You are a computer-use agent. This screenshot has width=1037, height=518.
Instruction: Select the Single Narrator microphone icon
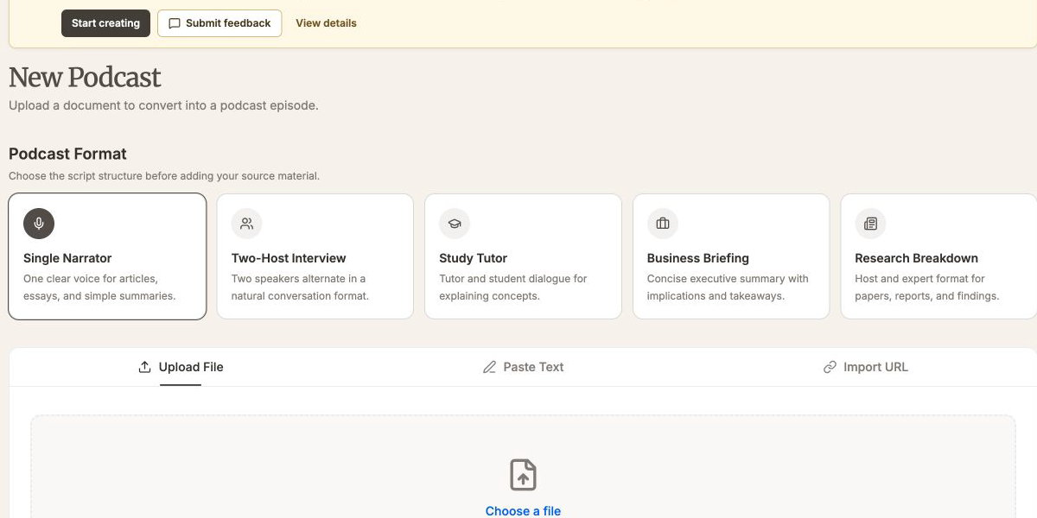point(39,224)
